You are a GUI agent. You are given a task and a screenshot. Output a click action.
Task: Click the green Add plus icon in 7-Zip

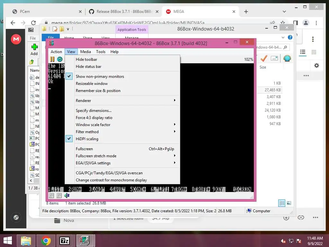pos(34,47)
